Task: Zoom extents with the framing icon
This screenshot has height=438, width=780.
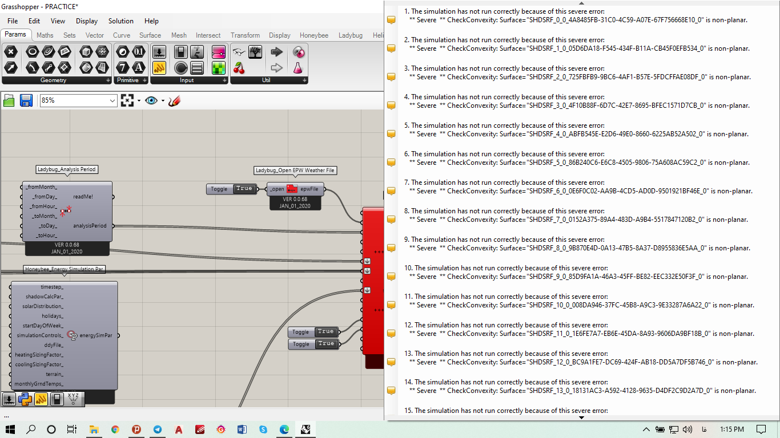Action: point(127,101)
